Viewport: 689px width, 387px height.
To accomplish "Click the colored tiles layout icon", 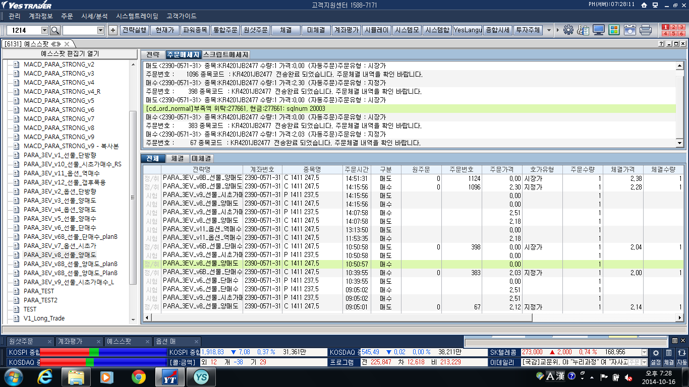I will pyautogui.click(x=614, y=30).
